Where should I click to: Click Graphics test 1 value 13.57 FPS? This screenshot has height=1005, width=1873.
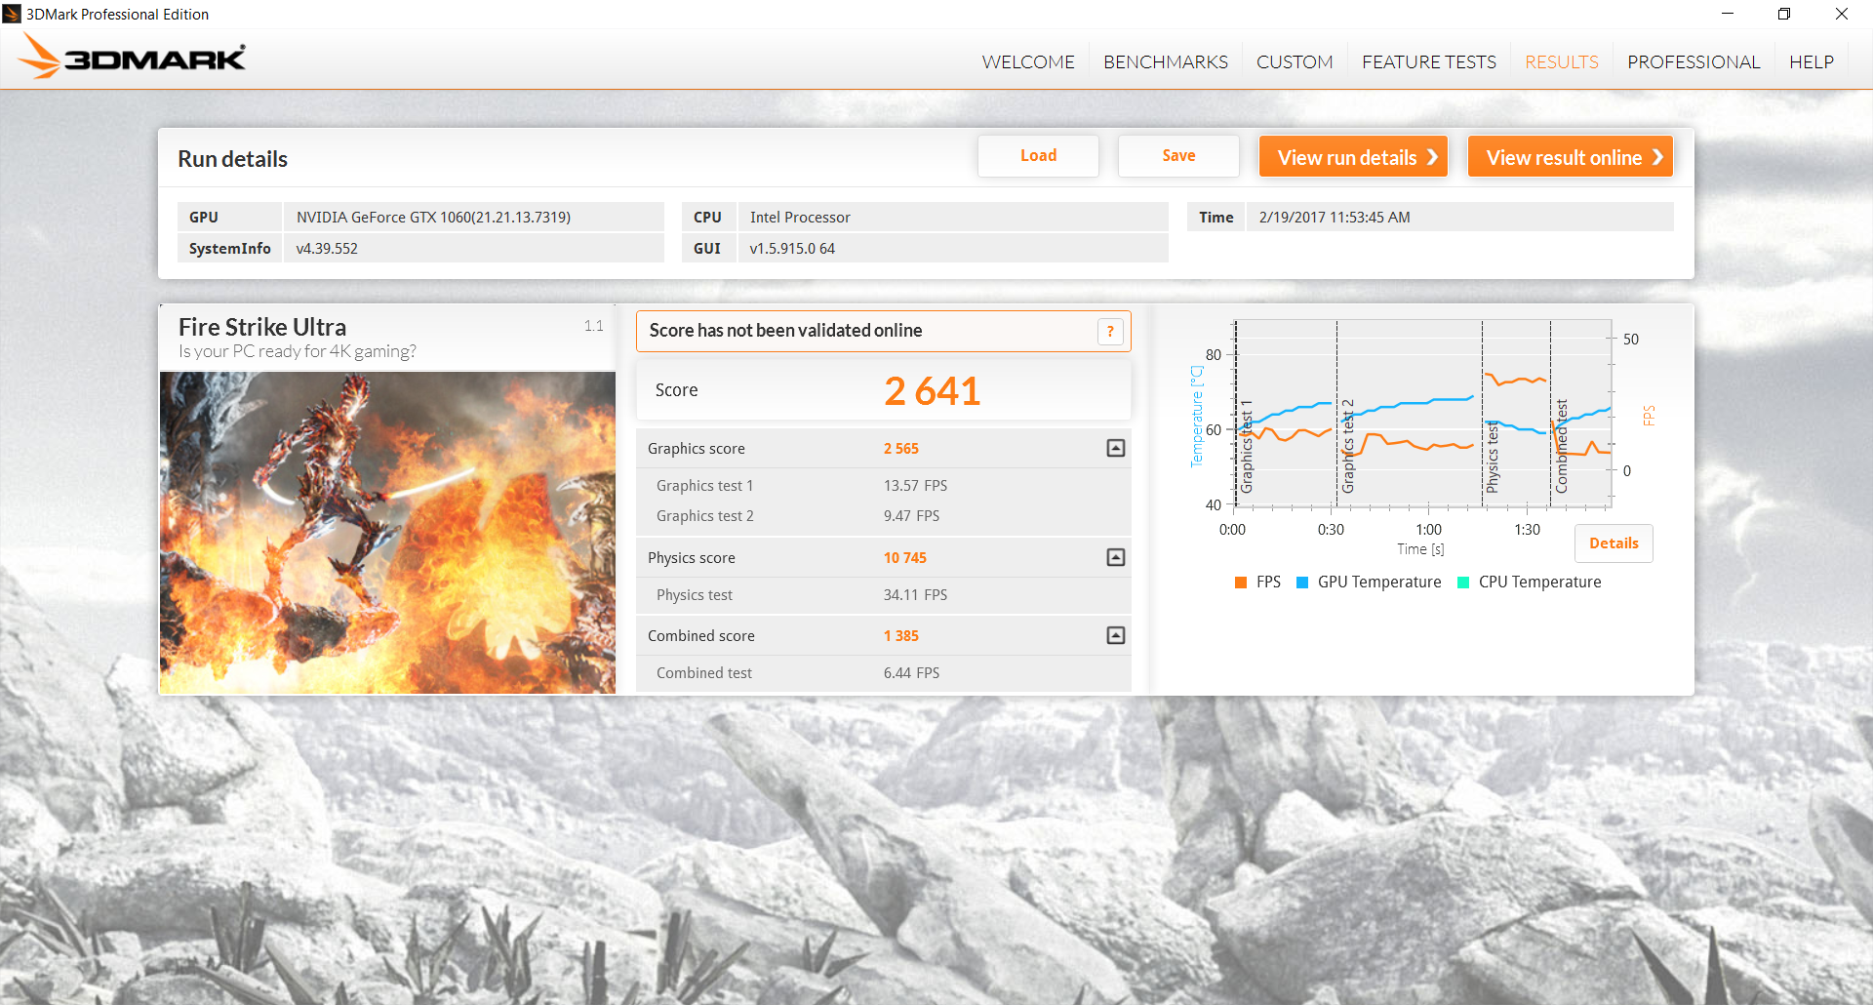[915, 486]
